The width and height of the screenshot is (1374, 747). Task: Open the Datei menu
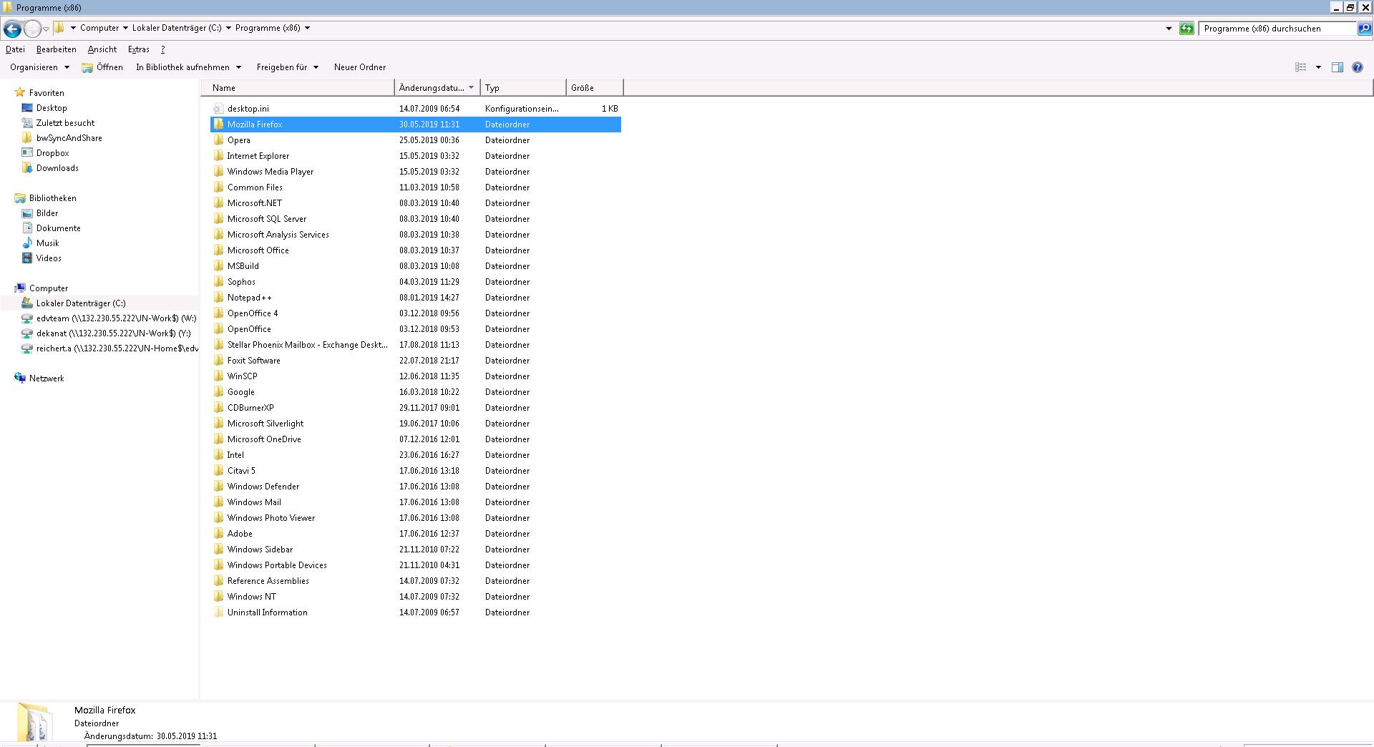click(x=15, y=49)
